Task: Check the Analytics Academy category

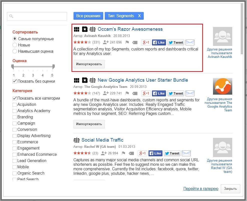Action: point(14,111)
